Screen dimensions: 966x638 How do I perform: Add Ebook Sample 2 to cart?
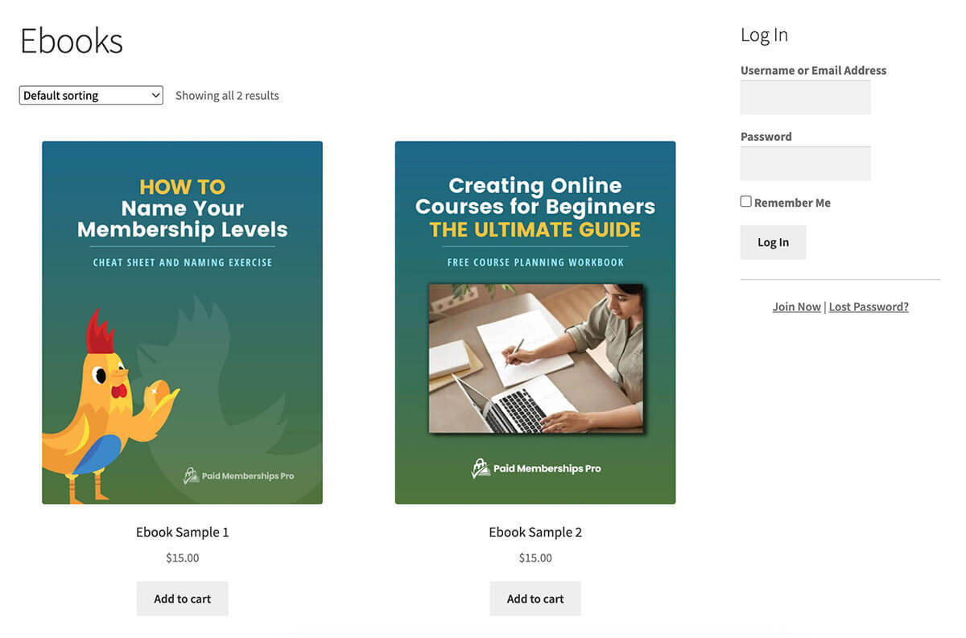tap(535, 599)
